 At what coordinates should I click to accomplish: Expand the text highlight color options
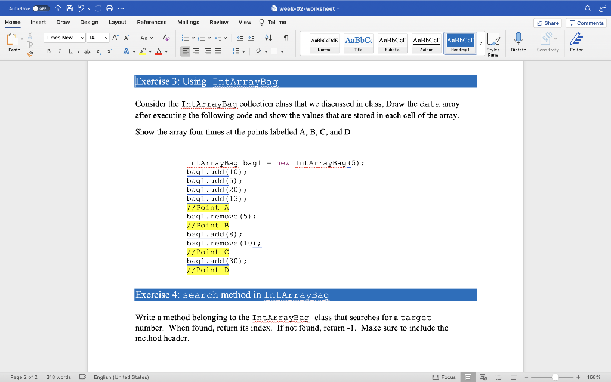click(150, 51)
